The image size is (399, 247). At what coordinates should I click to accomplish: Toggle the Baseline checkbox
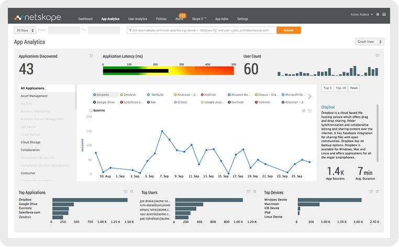pyautogui.click(x=91, y=110)
